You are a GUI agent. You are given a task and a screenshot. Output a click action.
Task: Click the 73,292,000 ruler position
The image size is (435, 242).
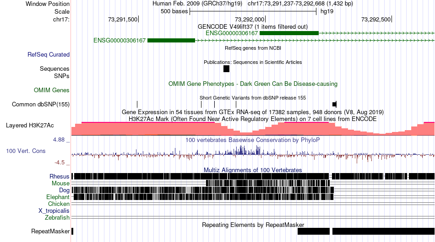coord(250,19)
